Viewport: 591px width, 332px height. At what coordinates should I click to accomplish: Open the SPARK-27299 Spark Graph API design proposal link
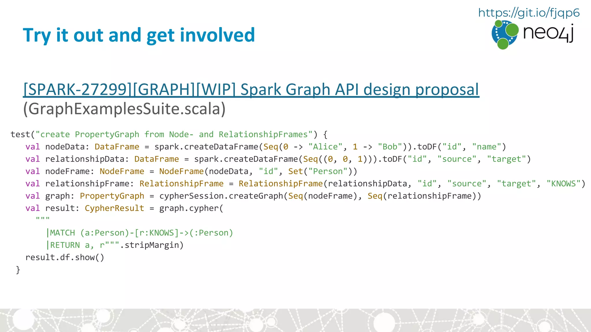point(251,89)
